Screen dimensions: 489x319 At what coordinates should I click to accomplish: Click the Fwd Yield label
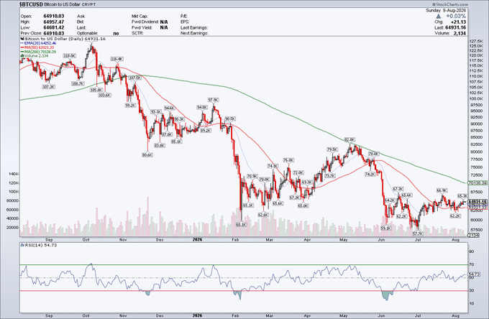point(142,27)
